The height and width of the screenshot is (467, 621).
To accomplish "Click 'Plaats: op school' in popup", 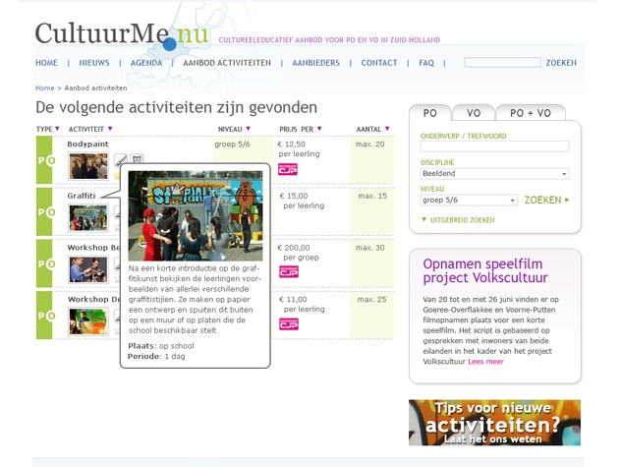I will pyautogui.click(x=161, y=346).
